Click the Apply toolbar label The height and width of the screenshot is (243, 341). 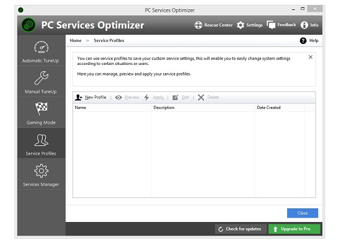coord(158,98)
